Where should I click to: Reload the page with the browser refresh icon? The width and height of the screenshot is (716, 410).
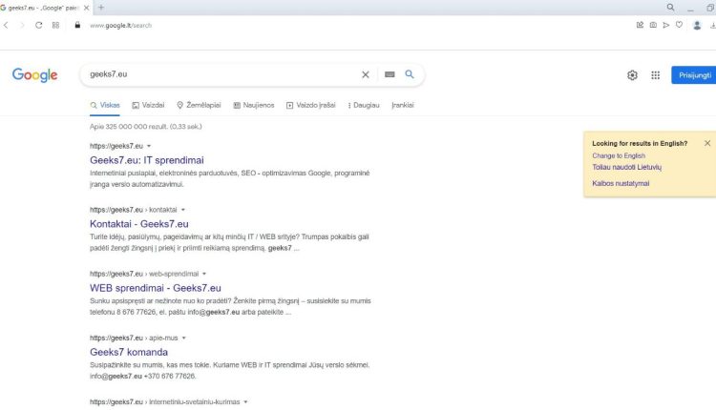[38, 25]
